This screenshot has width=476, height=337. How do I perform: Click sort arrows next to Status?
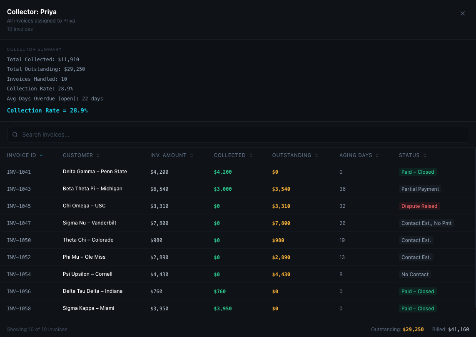click(425, 155)
